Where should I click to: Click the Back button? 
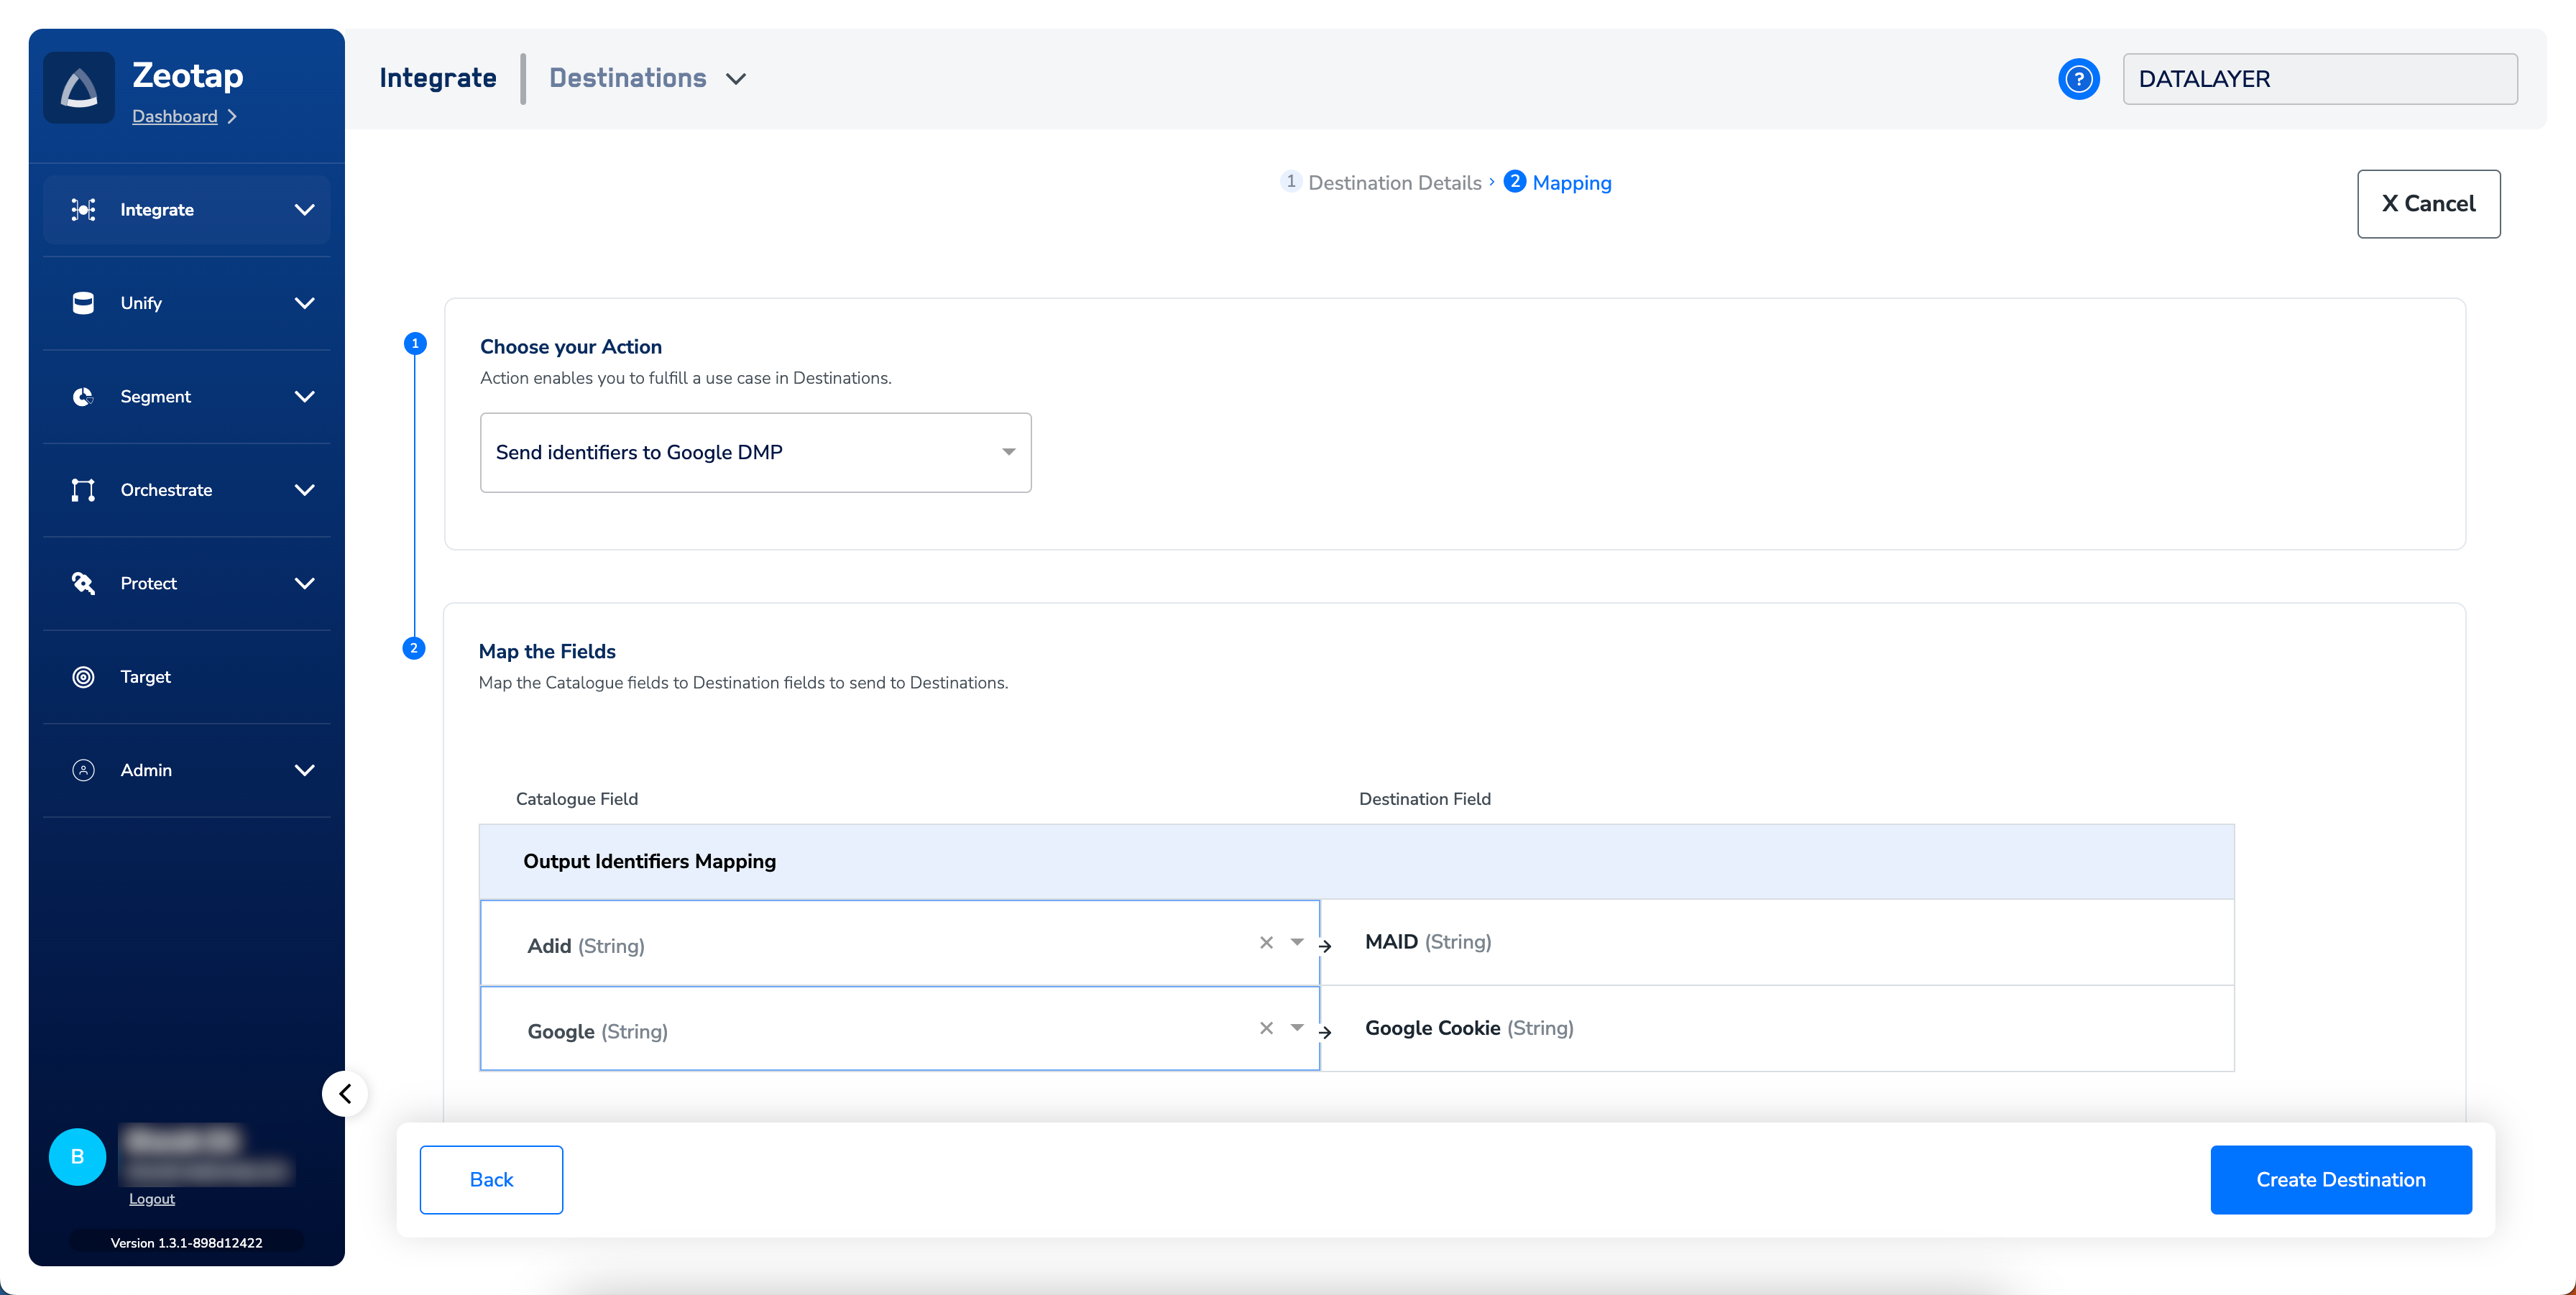pos(491,1180)
